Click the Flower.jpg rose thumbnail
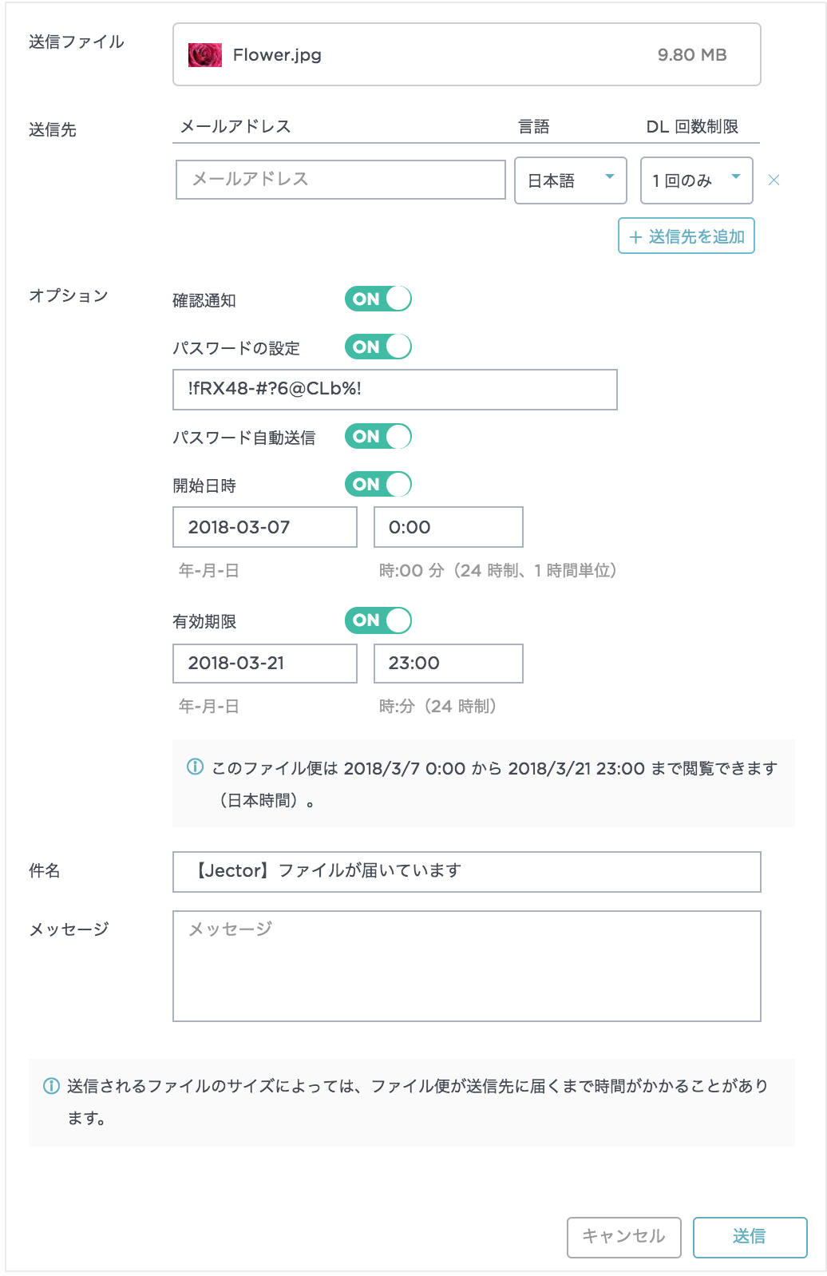Viewport: 827px width, 1276px height. (205, 55)
